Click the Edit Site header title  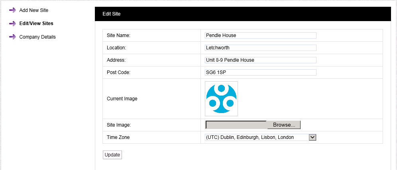[112, 14]
